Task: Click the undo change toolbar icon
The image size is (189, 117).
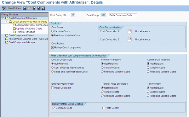Action: 30,8
